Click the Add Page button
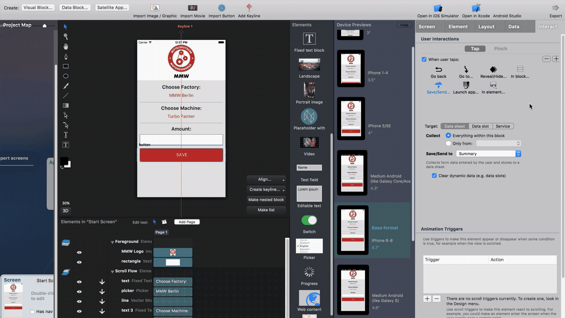Image resolution: width=565 pixels, height=318 pixels. [x=187, y=222]
